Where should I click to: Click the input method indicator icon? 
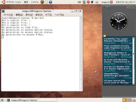[x=92, y=2]
